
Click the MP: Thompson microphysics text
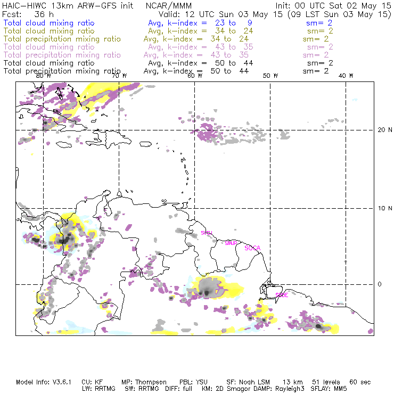click(x=144, y=382)
